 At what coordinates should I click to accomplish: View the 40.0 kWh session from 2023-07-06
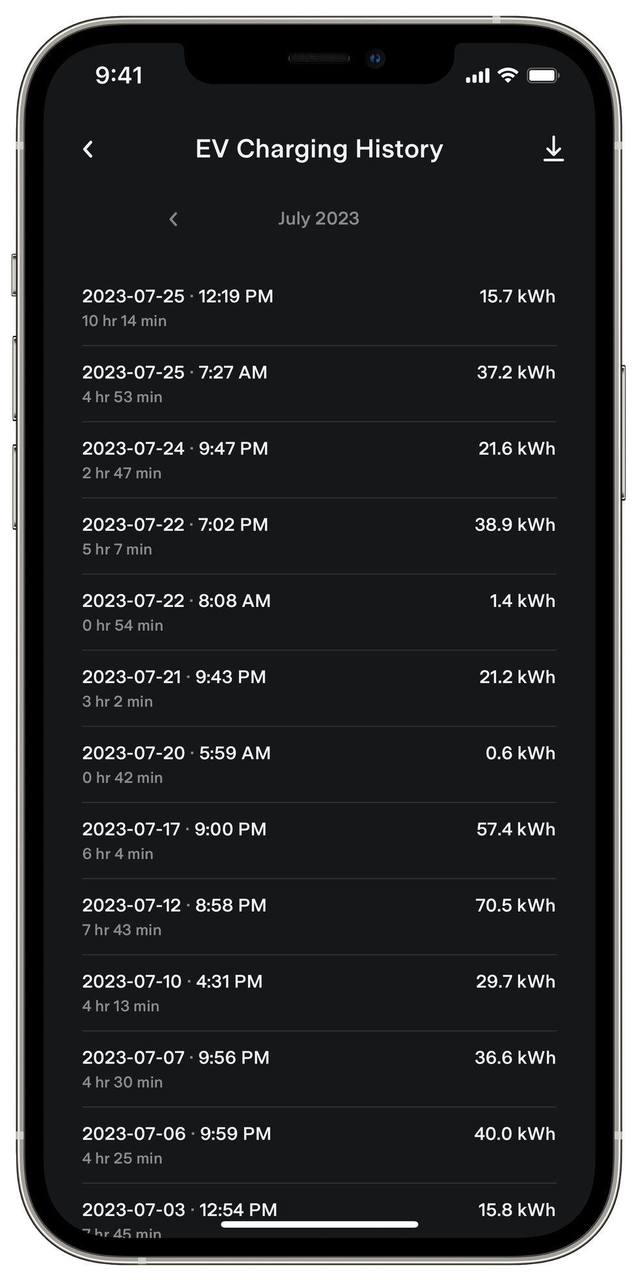coord(319,1146)
